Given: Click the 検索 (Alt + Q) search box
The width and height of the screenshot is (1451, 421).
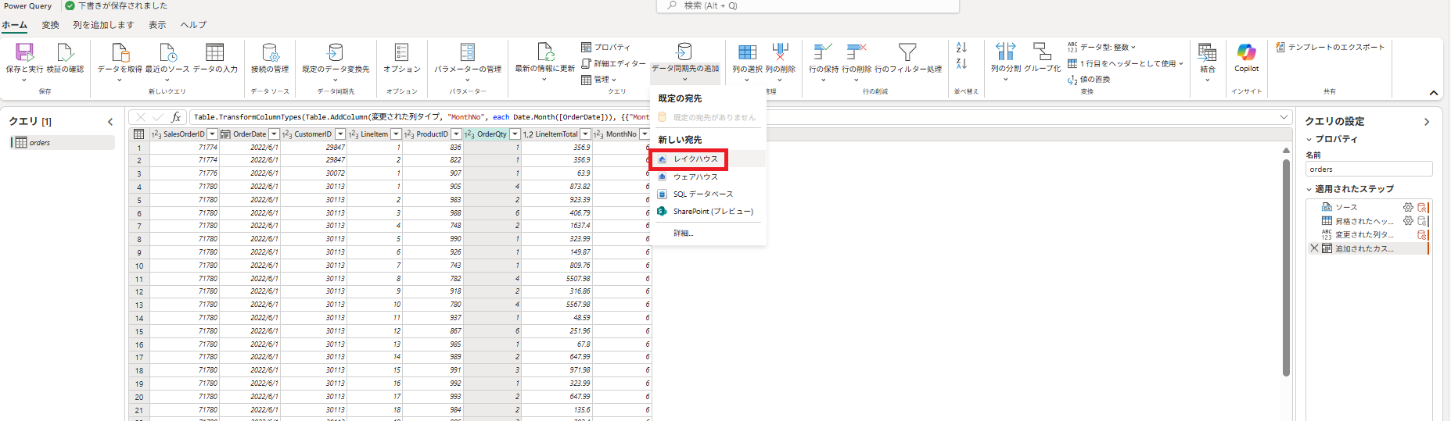Looking at the screenshot, I should click(x=807, y=6).
